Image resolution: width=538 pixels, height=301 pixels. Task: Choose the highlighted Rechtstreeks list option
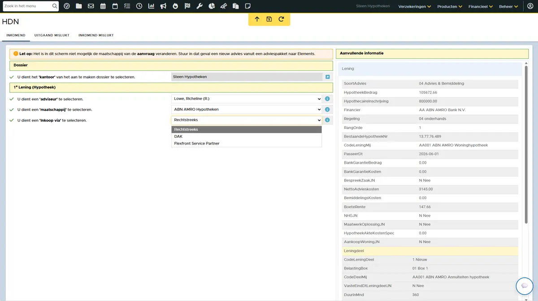click(247, 130)
